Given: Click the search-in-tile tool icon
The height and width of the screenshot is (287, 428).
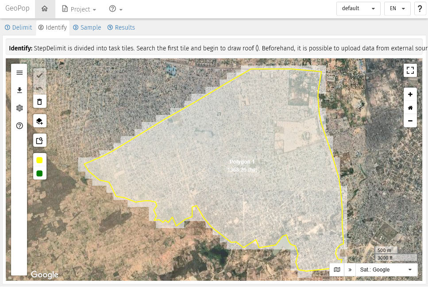Looking at the screenshot, I should [x=39, y=141].
